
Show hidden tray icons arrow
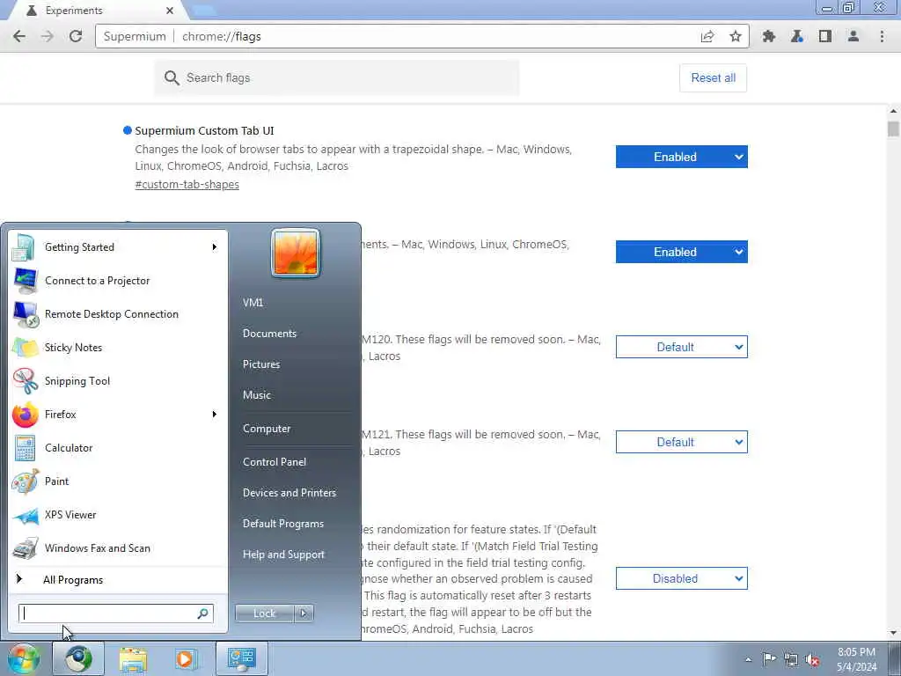pos(748,659)
